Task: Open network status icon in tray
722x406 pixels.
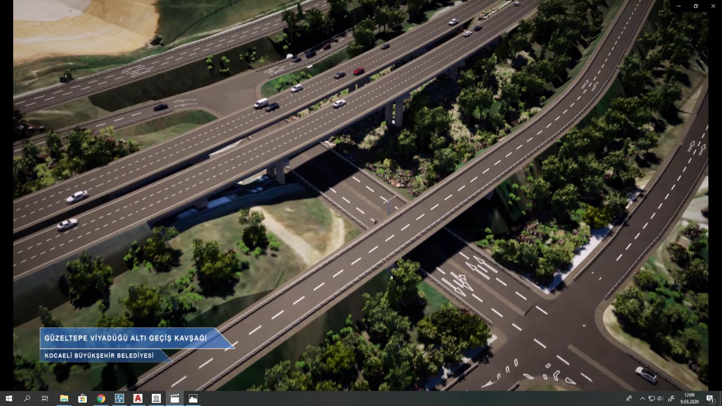Action: click(x=652, y=399)
